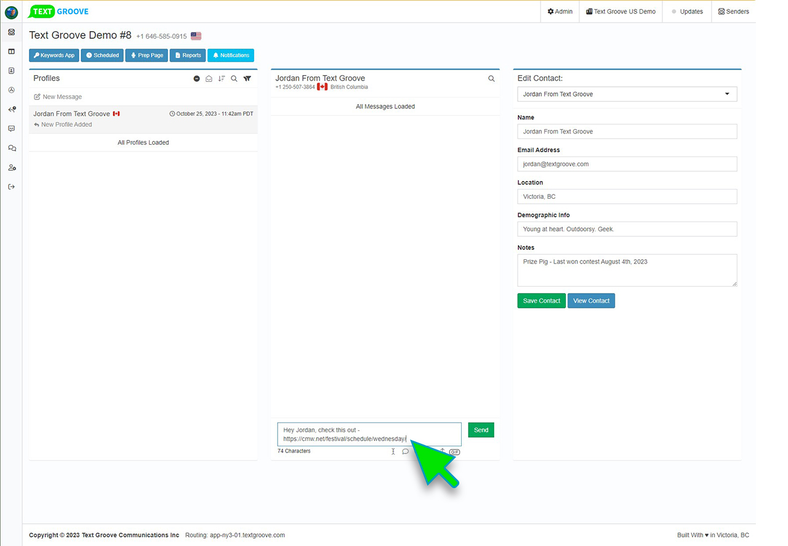Click the View Contact button
Viewport: 788px width, 546px height.
click(591, 301)
